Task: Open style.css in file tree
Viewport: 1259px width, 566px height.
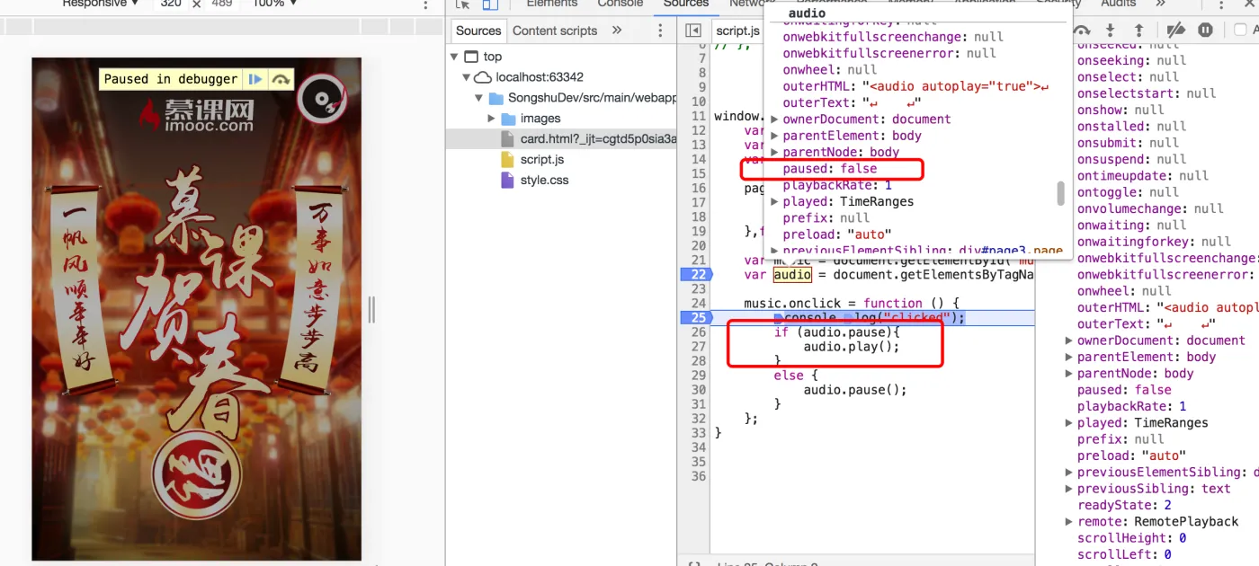Action: point(544,180)
